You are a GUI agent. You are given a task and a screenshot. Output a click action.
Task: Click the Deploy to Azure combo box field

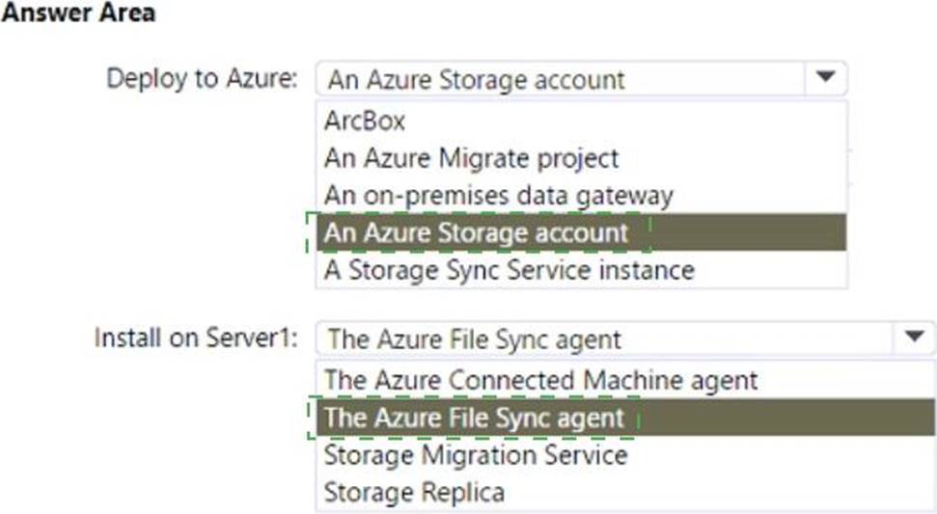click(560, 79)
